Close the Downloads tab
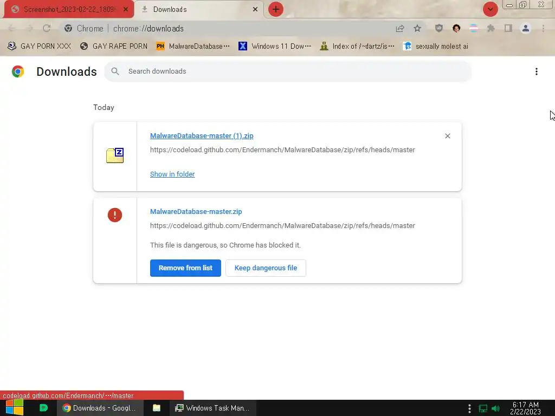 (255, 10)
